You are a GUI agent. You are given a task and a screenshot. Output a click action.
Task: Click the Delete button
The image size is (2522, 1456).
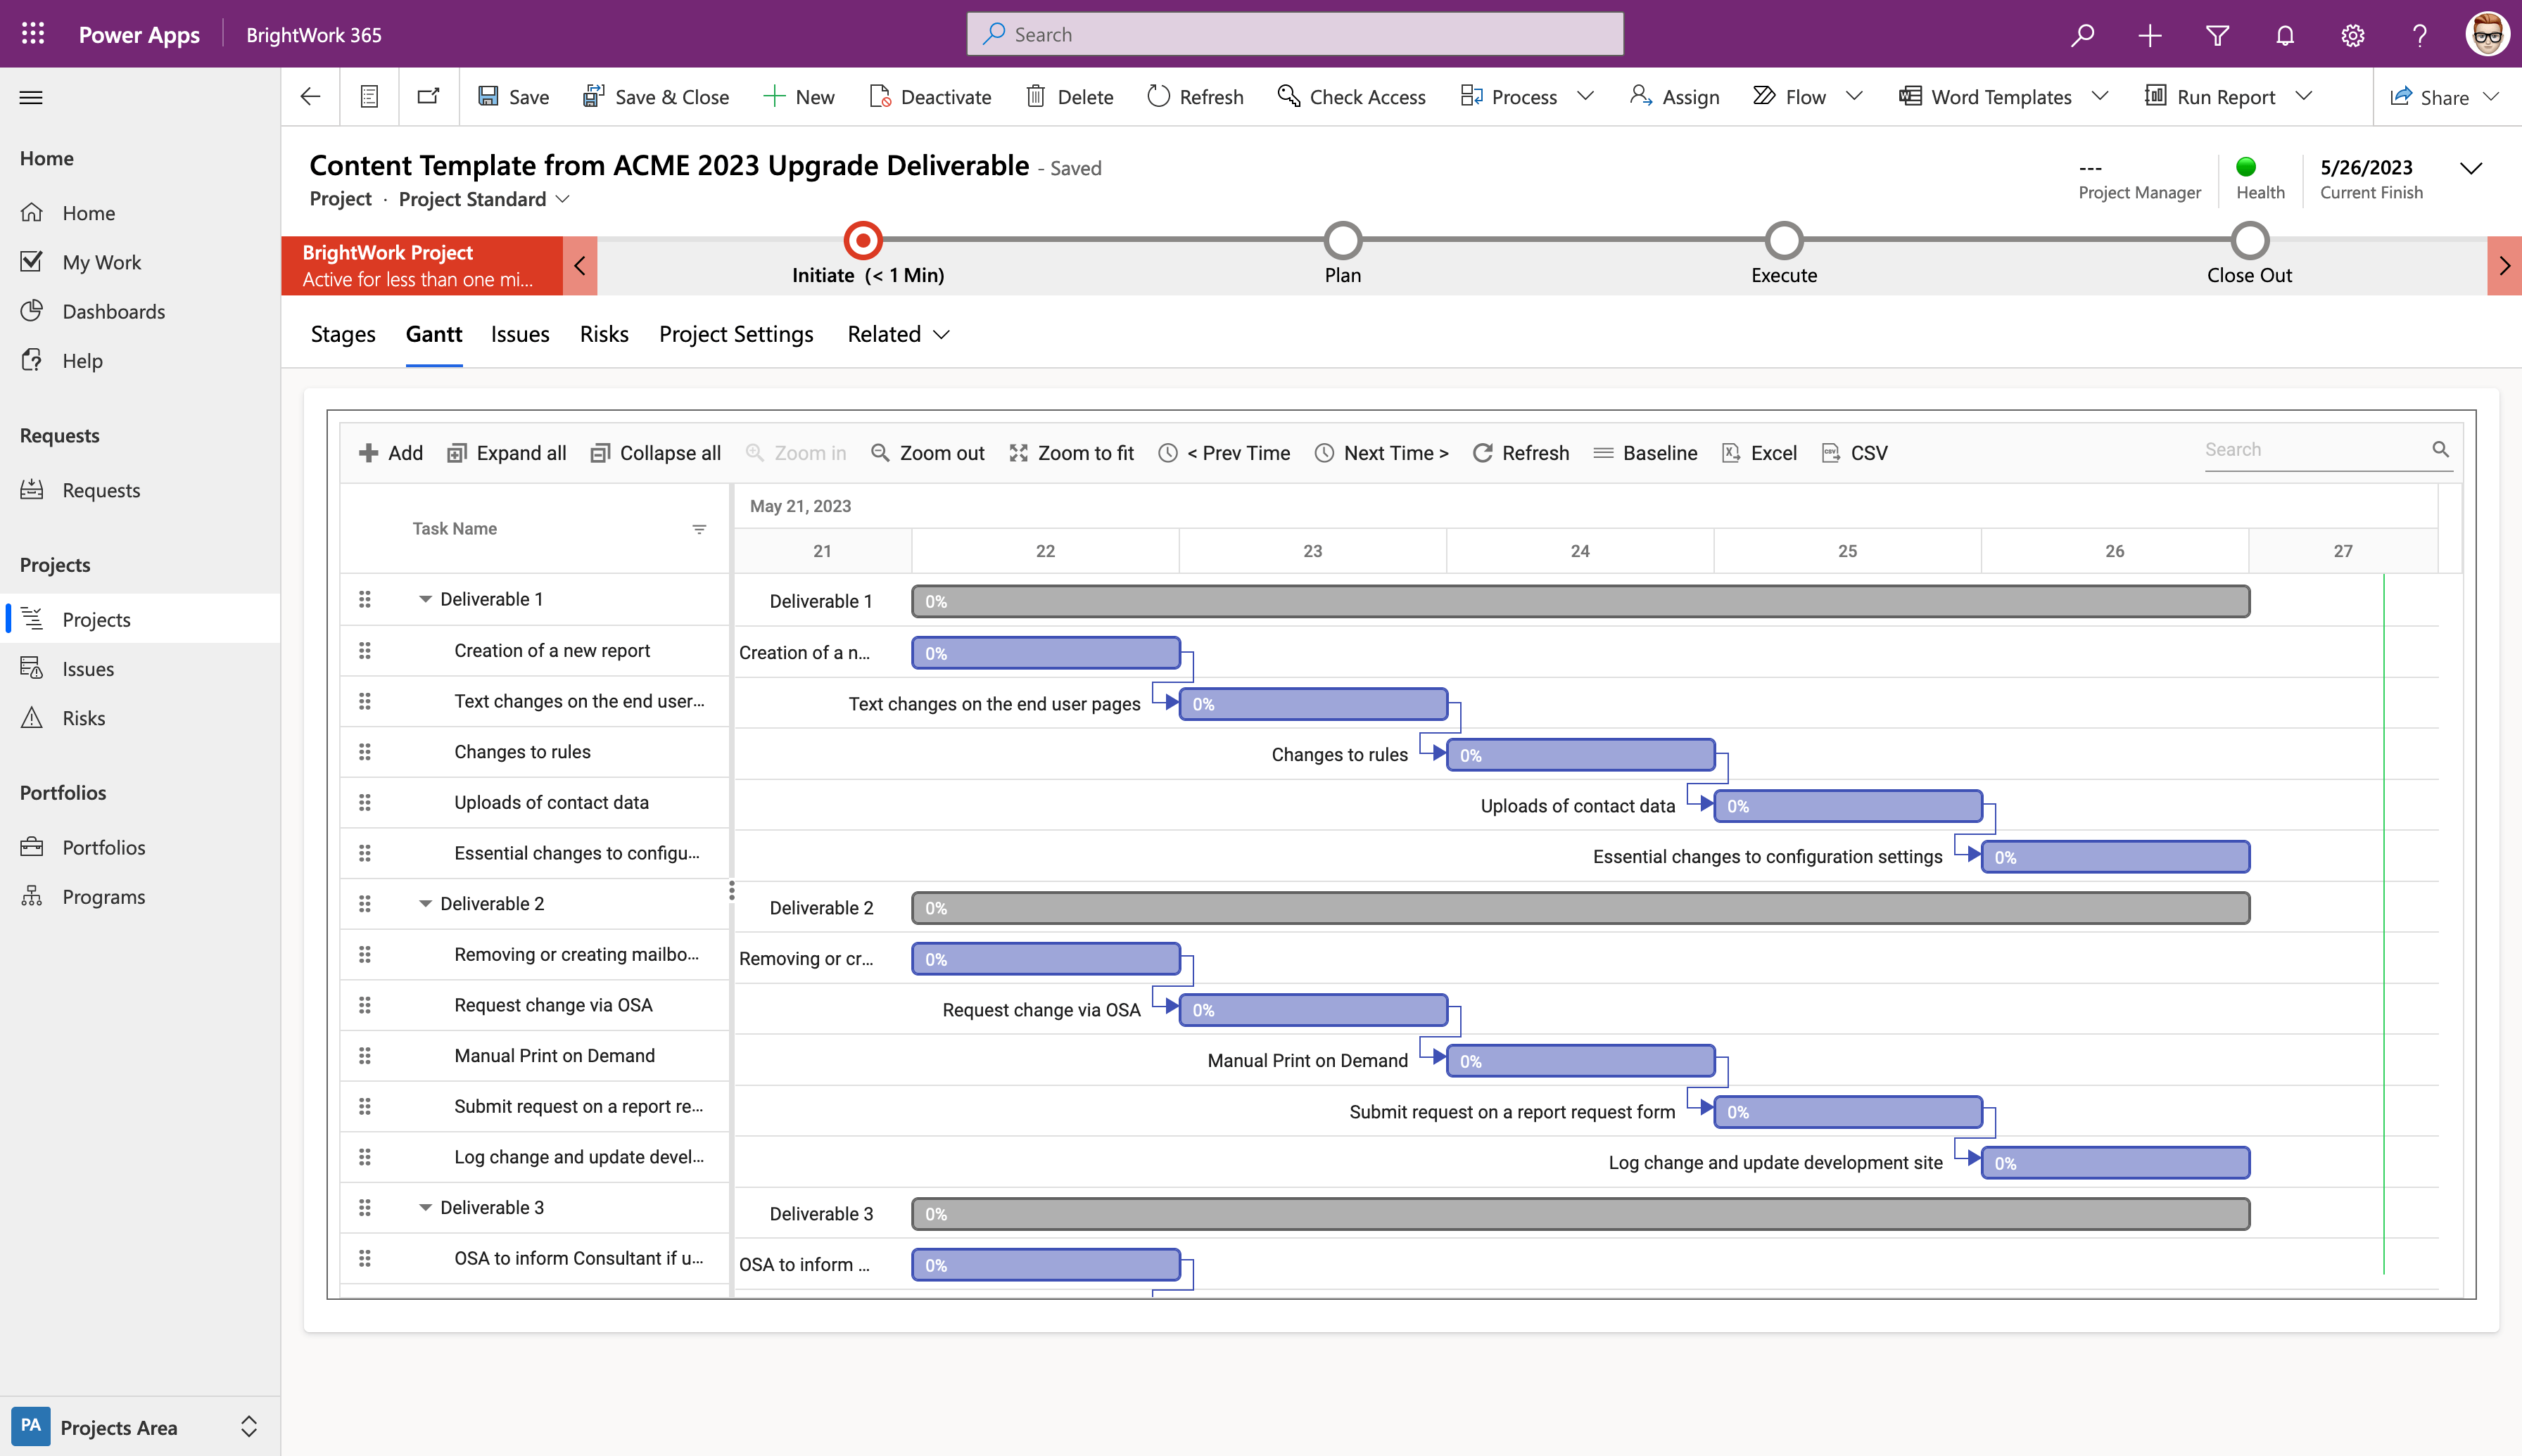1070,97
